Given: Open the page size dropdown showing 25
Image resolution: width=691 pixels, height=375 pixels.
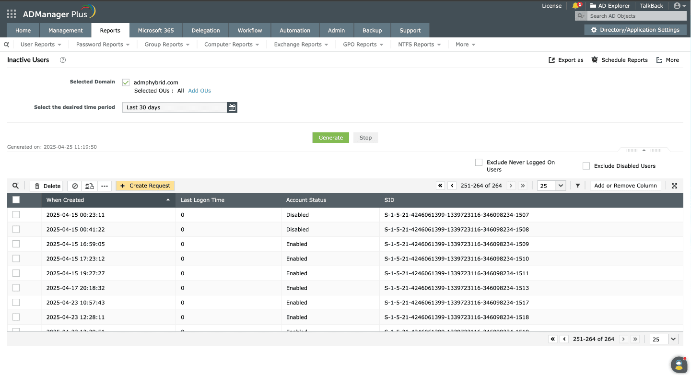Looking at the screenshot, I should pyautogui.click(x=551, y=186).
